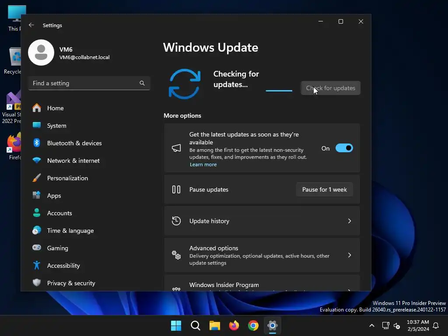The width and height of the screenshot is (448, 336).
Task: Click the megaphone icon for latest updates
Action: [x=176, y=148]
